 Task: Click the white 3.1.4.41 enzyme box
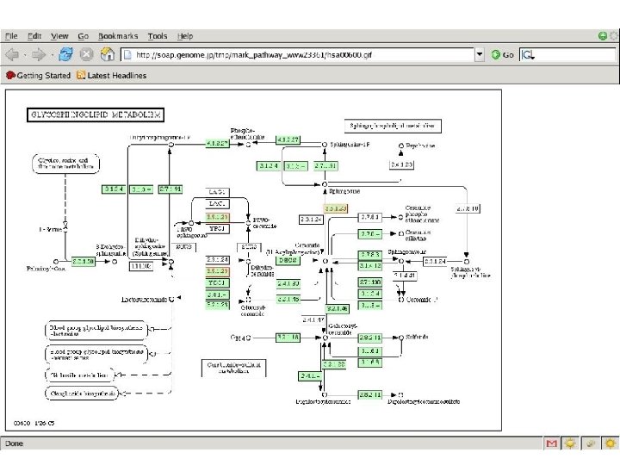(405, 275)
